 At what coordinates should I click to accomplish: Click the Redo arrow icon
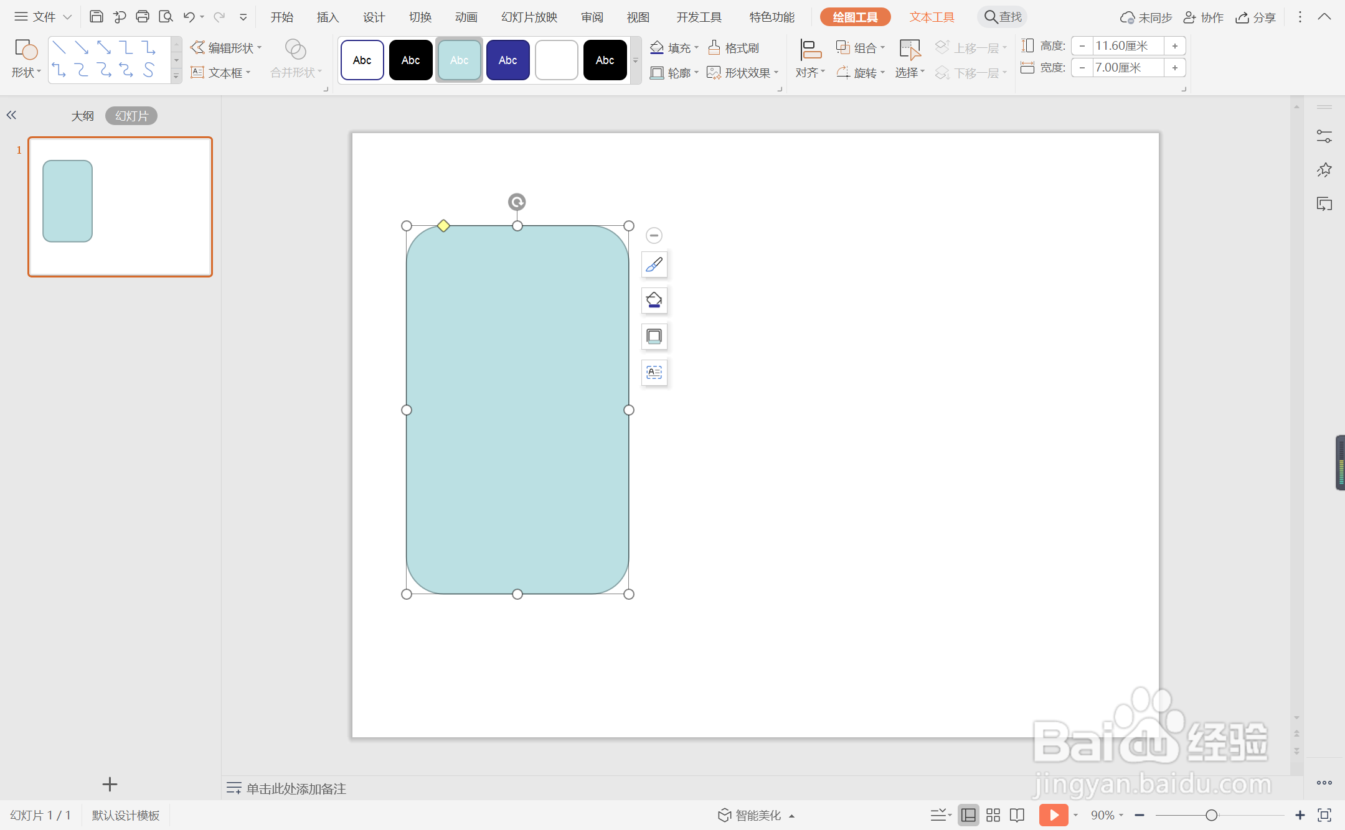tap(219, 17)
